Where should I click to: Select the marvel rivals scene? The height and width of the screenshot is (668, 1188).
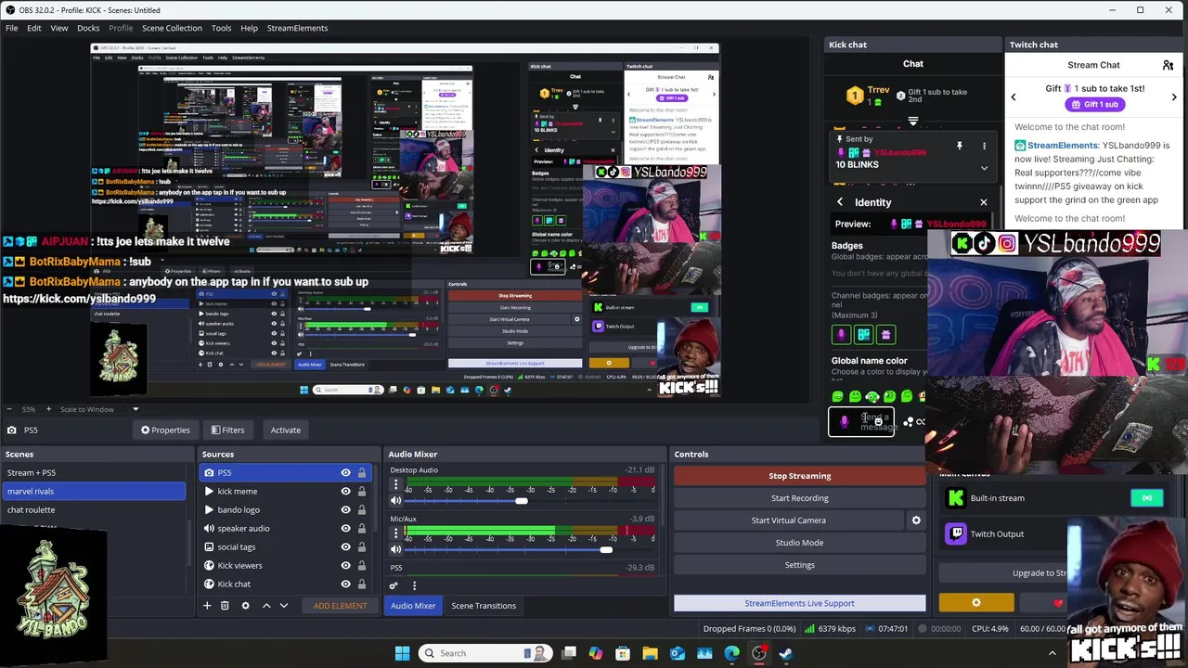[93, 491]
